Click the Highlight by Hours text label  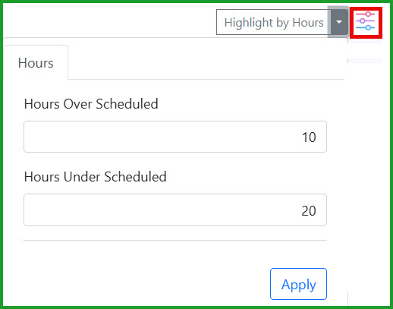click(x=274, y=23)
